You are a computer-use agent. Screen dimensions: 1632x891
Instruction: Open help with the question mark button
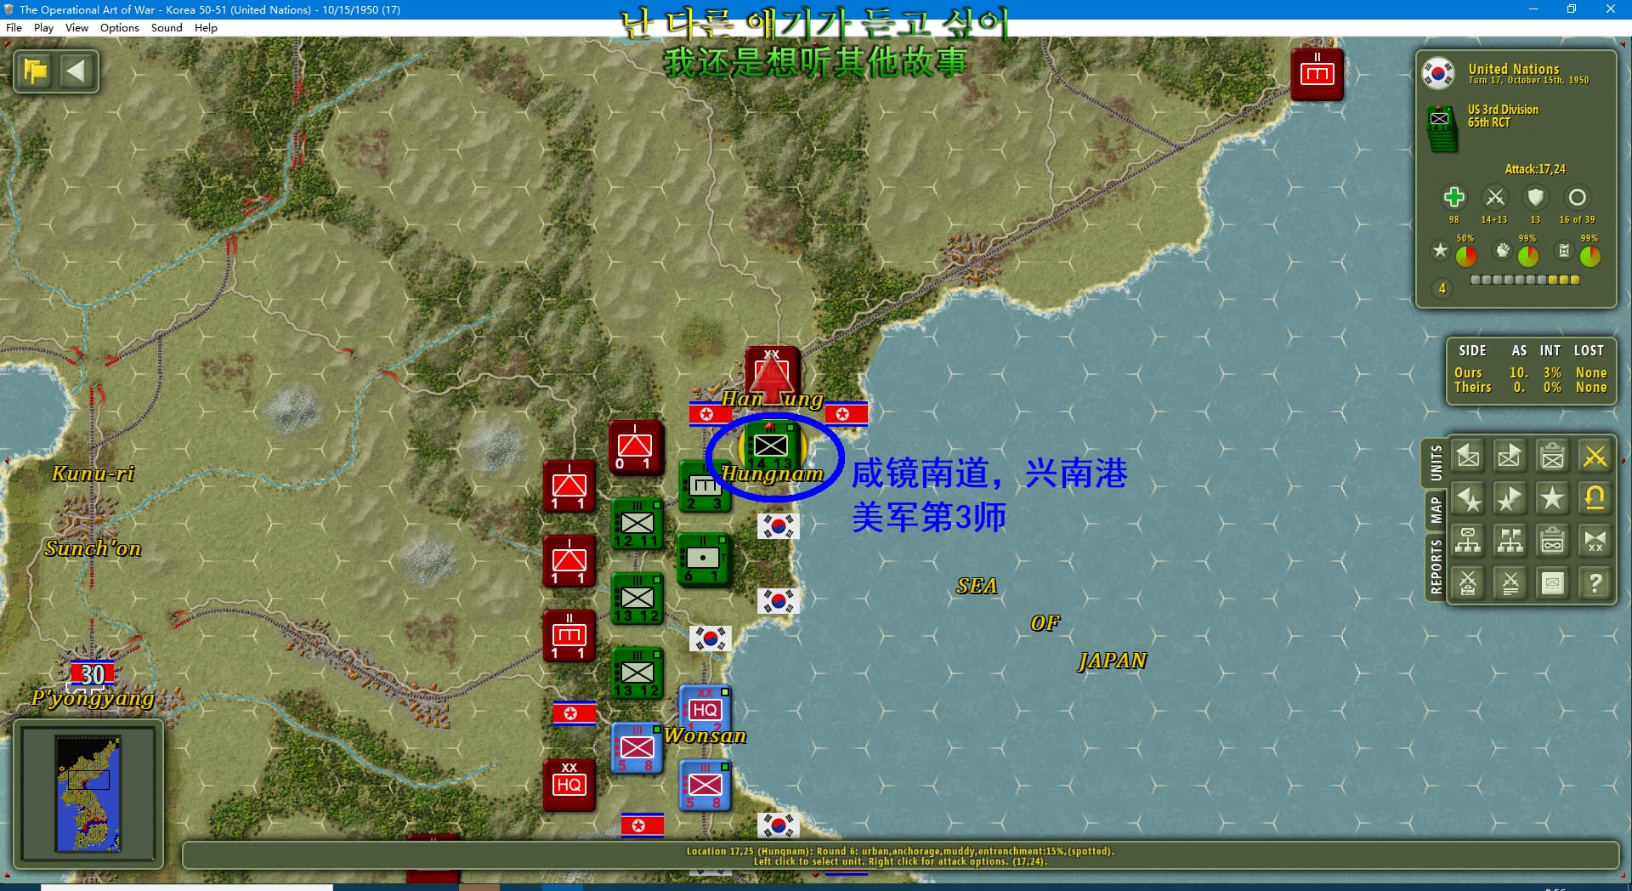tap(1595, 583)
